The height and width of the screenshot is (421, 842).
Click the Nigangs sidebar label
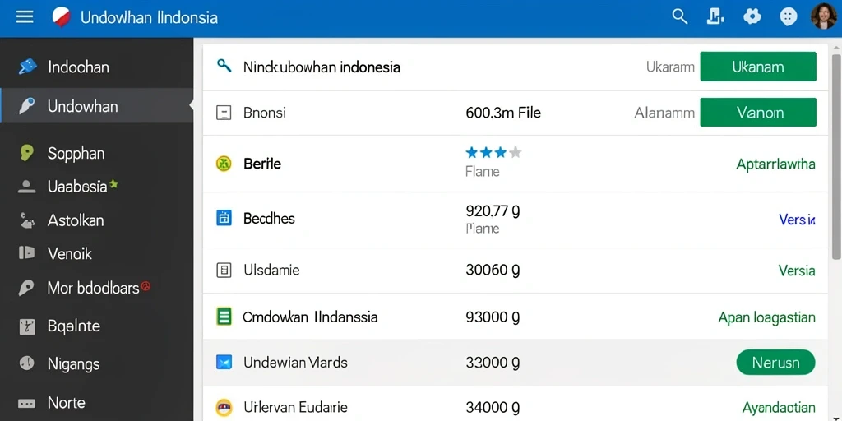coord(73,364)
